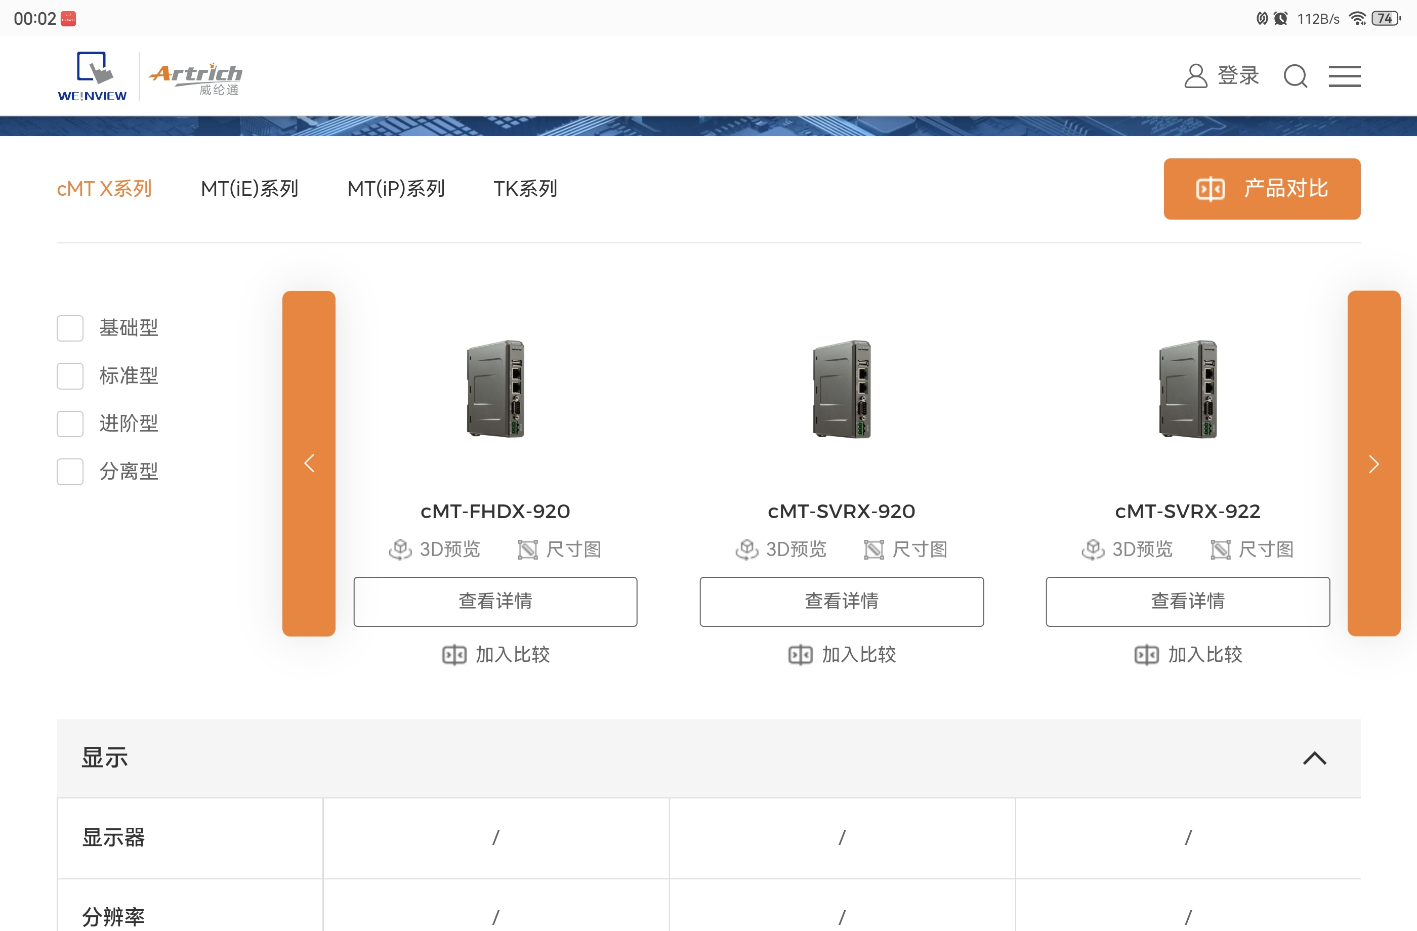Open the search magnifier icon
This screenshot has width=1417, height=931.
tap(1295, 76)
